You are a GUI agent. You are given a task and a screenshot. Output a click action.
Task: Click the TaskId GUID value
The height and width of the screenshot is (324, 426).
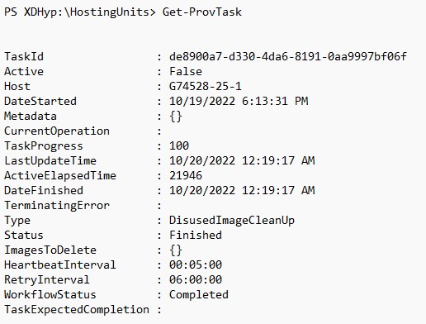[x=288, y=56]
